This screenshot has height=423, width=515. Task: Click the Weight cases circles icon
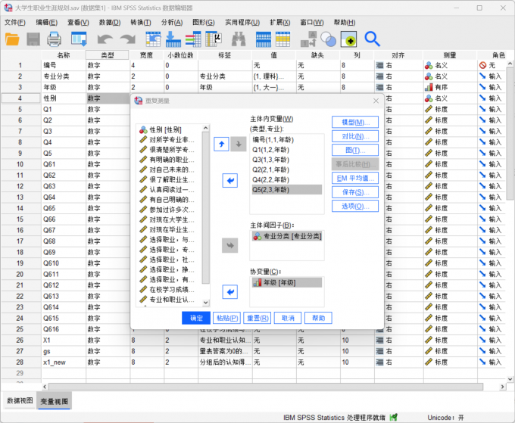click(329, 39)
